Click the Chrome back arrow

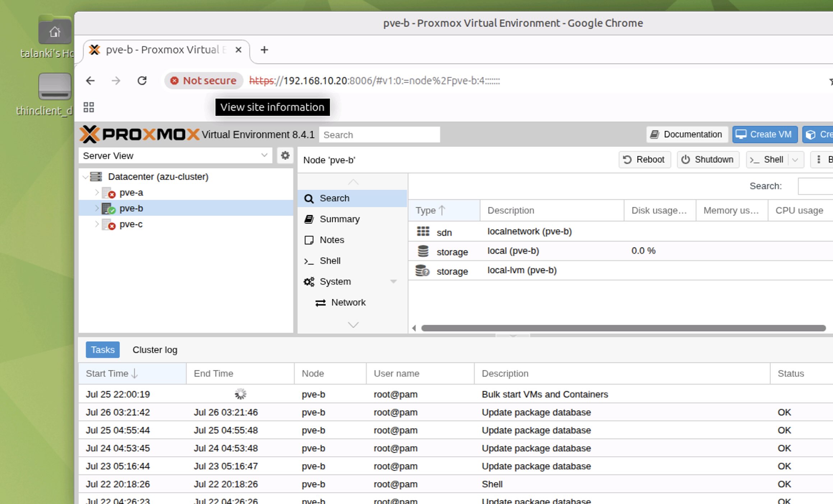click(90, 81)
